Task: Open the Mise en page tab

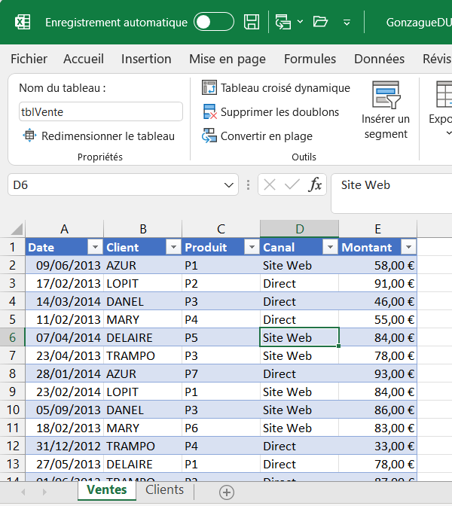Action: (x=228, y=59)
